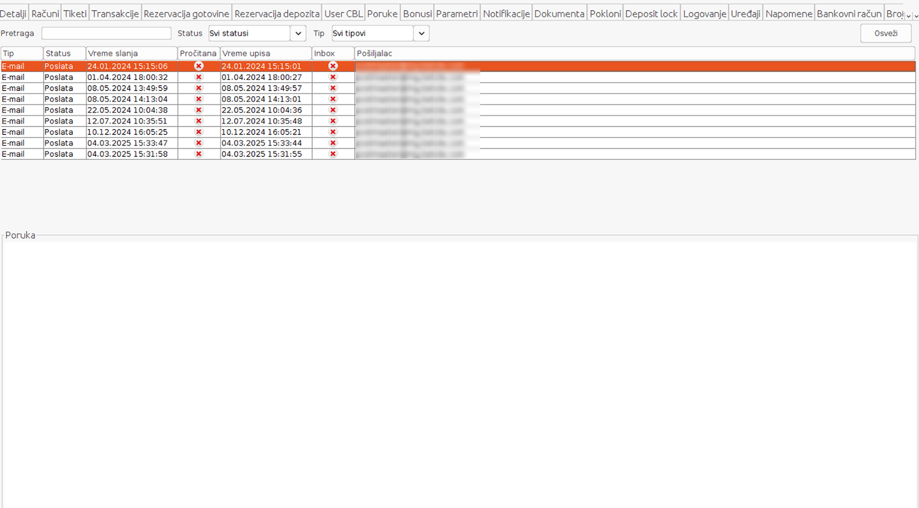The image size is (919, 508).
Task: Switch to the Transakcije tab
Action: pyautogui.click(x=115, y=14)
